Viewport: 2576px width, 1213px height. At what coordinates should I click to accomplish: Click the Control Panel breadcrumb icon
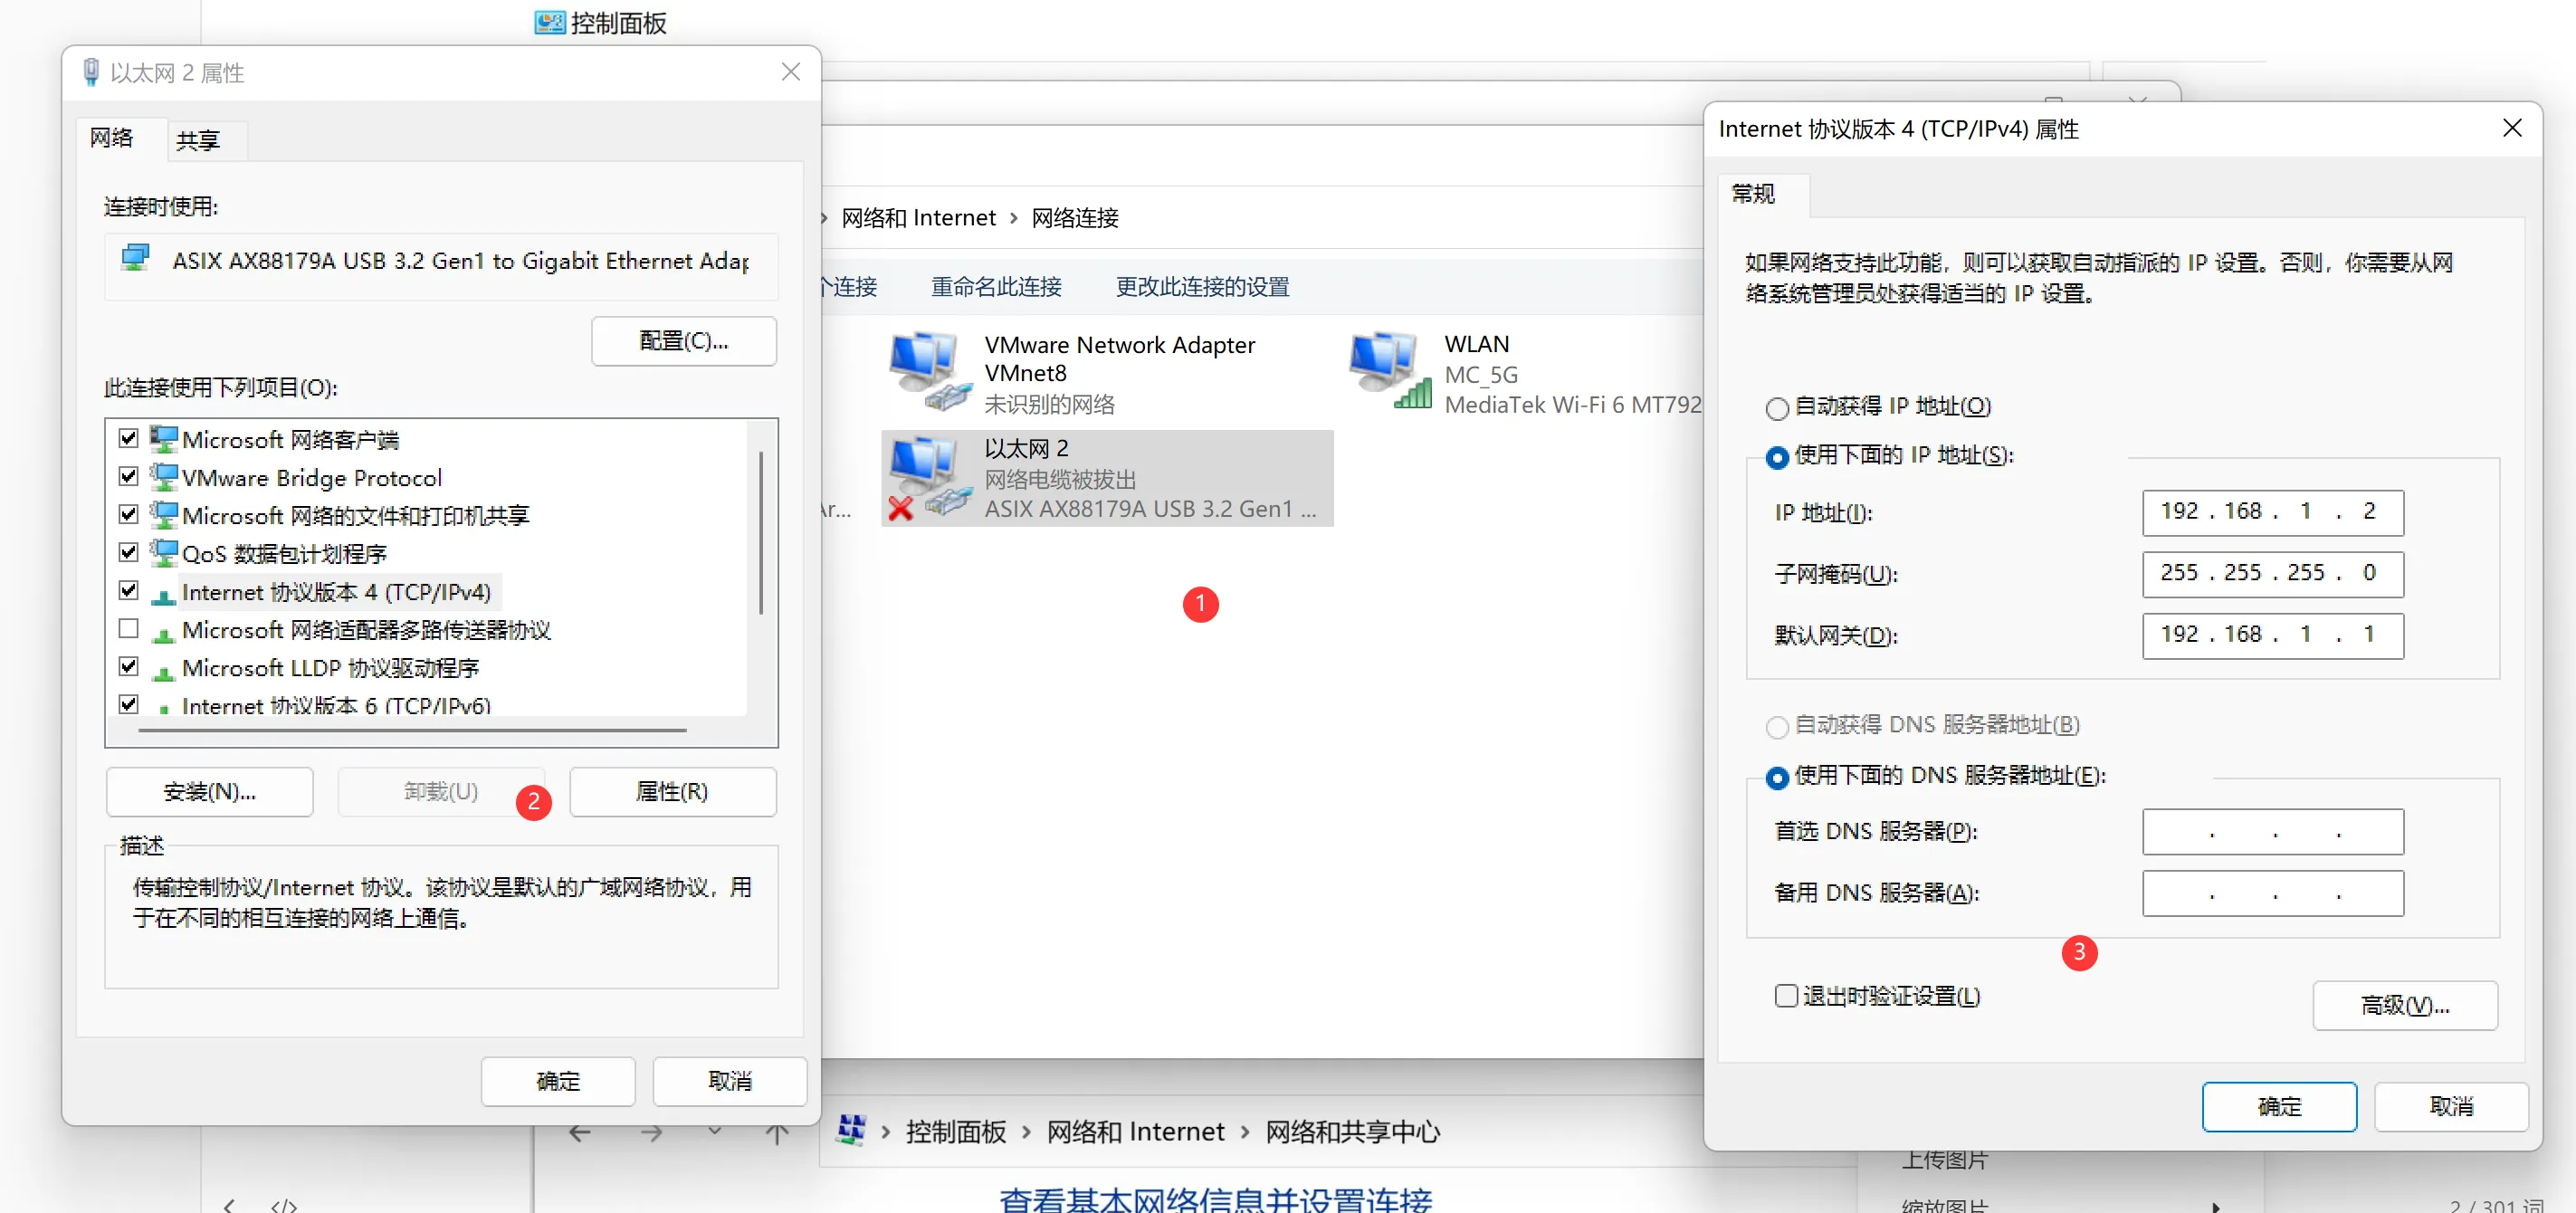(x=851, y=1130)
